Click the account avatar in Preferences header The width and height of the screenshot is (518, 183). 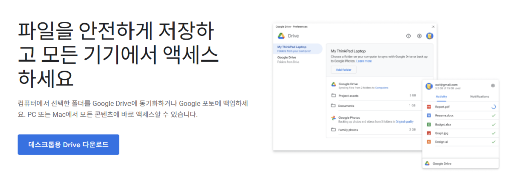click(x=429, y=36)
